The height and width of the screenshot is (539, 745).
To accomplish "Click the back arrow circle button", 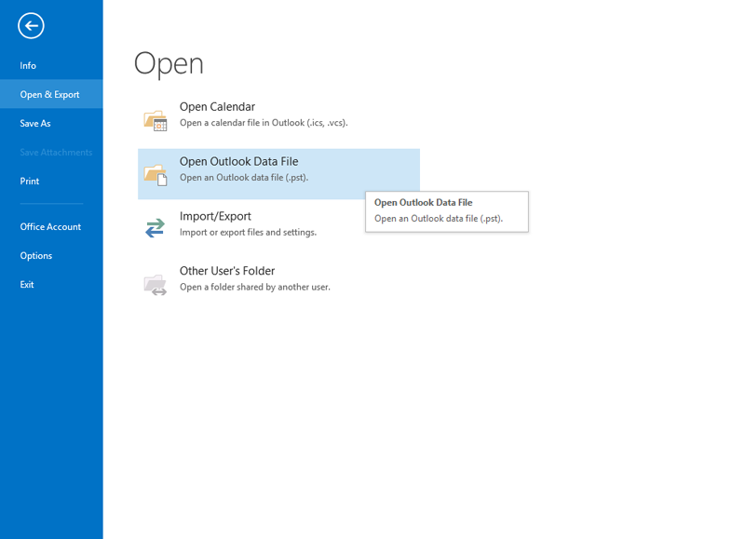I will point(31,26).
